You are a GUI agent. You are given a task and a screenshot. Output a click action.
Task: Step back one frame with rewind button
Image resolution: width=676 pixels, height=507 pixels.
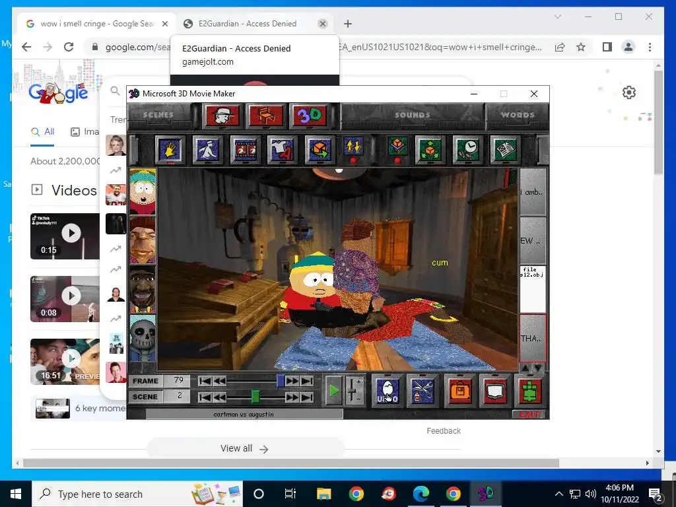coord(219,381)
